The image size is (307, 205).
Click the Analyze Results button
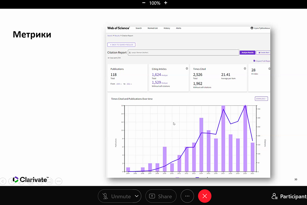click(247, 53)
